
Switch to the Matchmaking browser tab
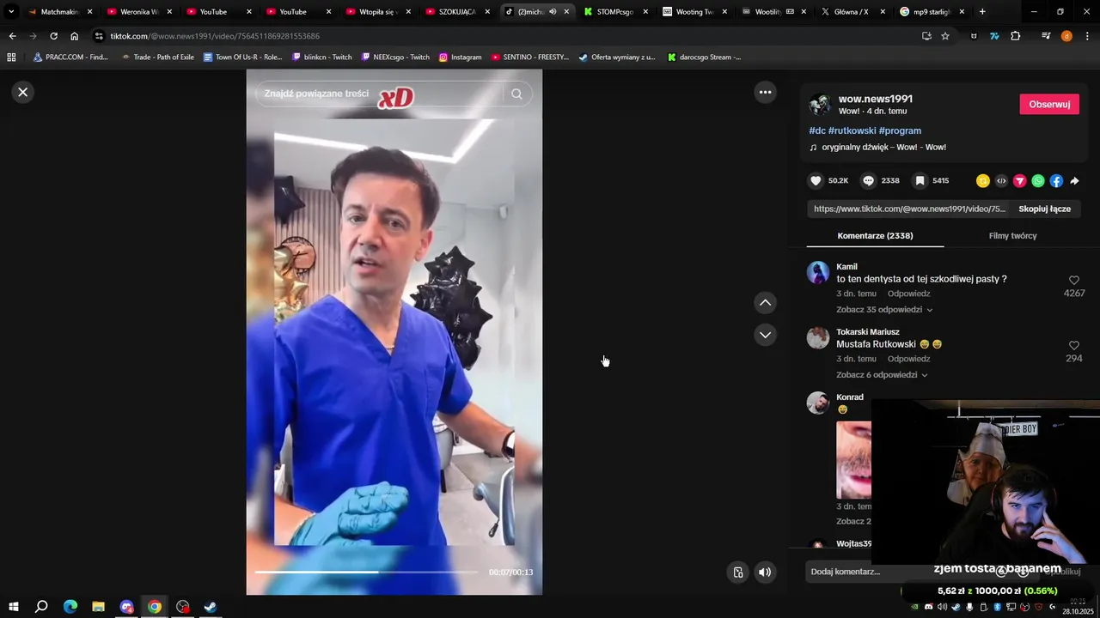click(x=58, y=12)
